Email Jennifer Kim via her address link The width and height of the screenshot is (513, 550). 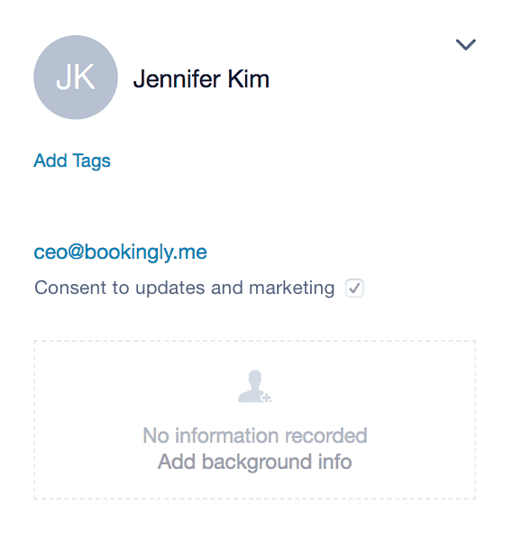tap(120, 252)
